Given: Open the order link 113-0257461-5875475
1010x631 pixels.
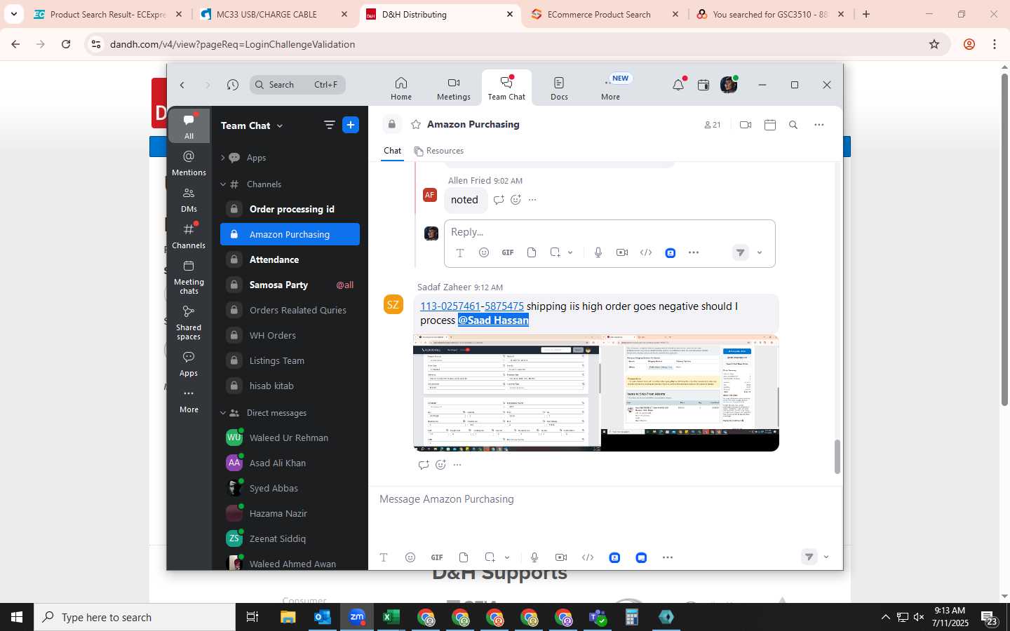Looking at the screenshot, I should 472,306.
